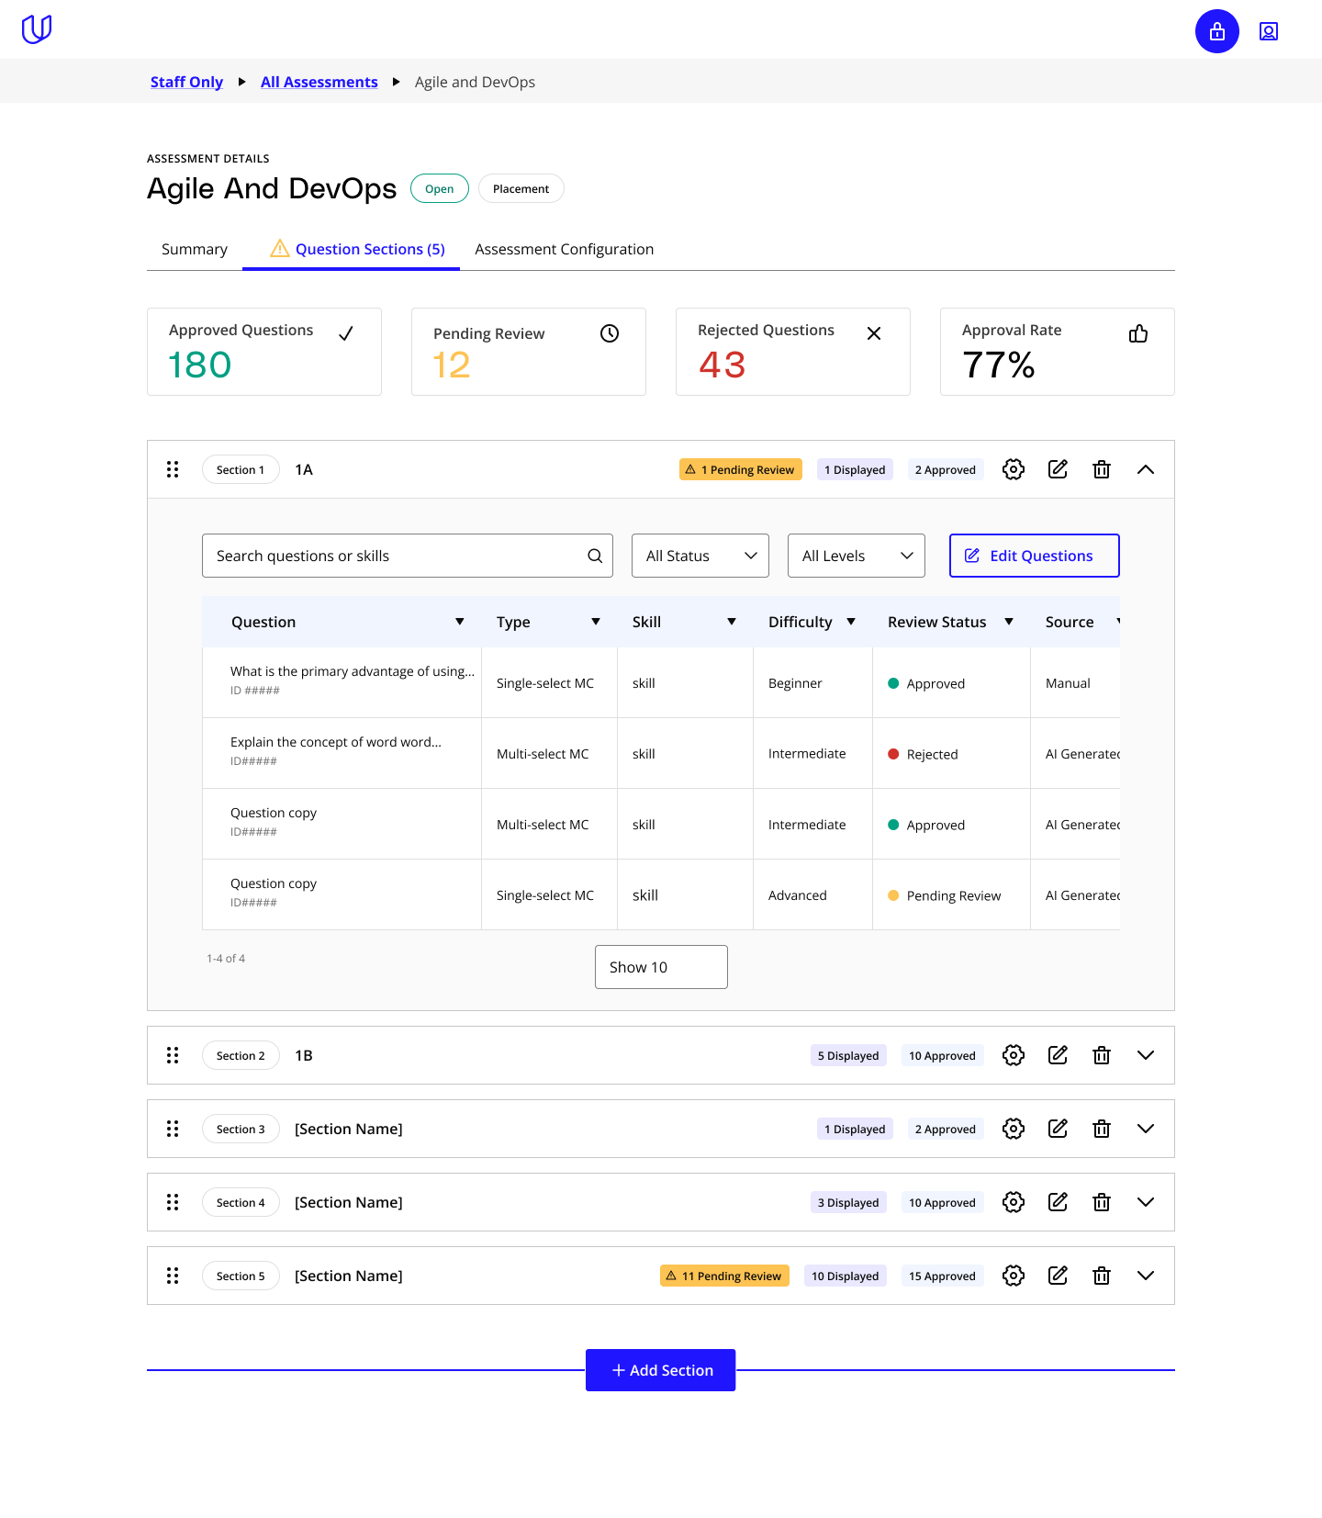Click the Edit Questions button

pyautogui.click(x=1035, y=556)
